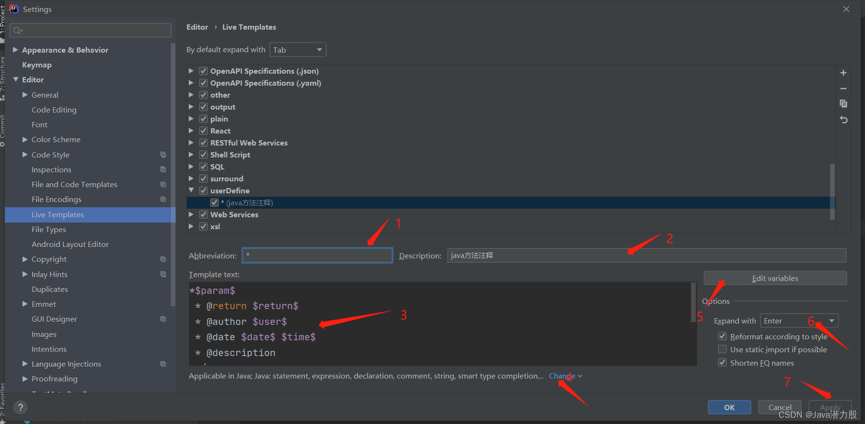Close the Settings dialog
865x424 pixels.
point(846,9)
